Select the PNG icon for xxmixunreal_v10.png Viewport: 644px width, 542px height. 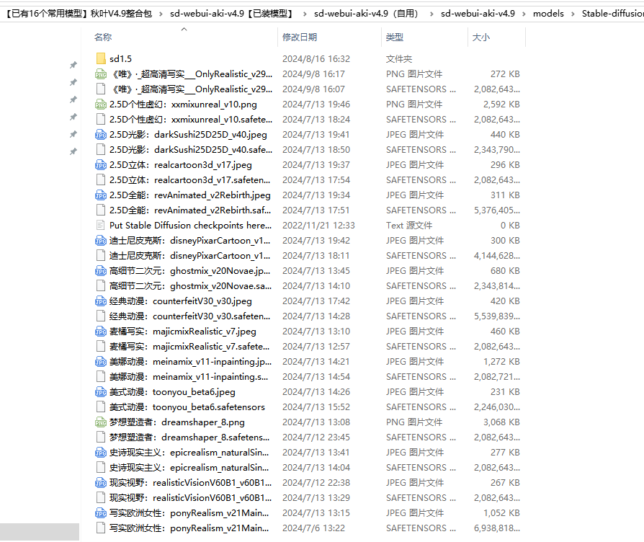tap(101, 105)
